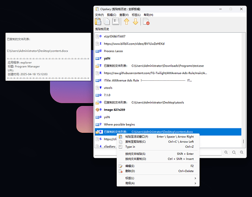Click the document icon beside the raw.githubusercontent URL
Screen dimensions: 252x197
click(x=97, y=73)
